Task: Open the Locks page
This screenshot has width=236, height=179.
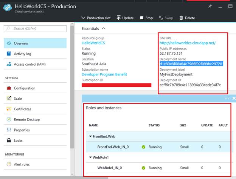Action: [35, 140]
